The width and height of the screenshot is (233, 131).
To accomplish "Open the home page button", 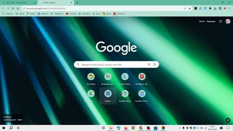I will coord(18,8).
